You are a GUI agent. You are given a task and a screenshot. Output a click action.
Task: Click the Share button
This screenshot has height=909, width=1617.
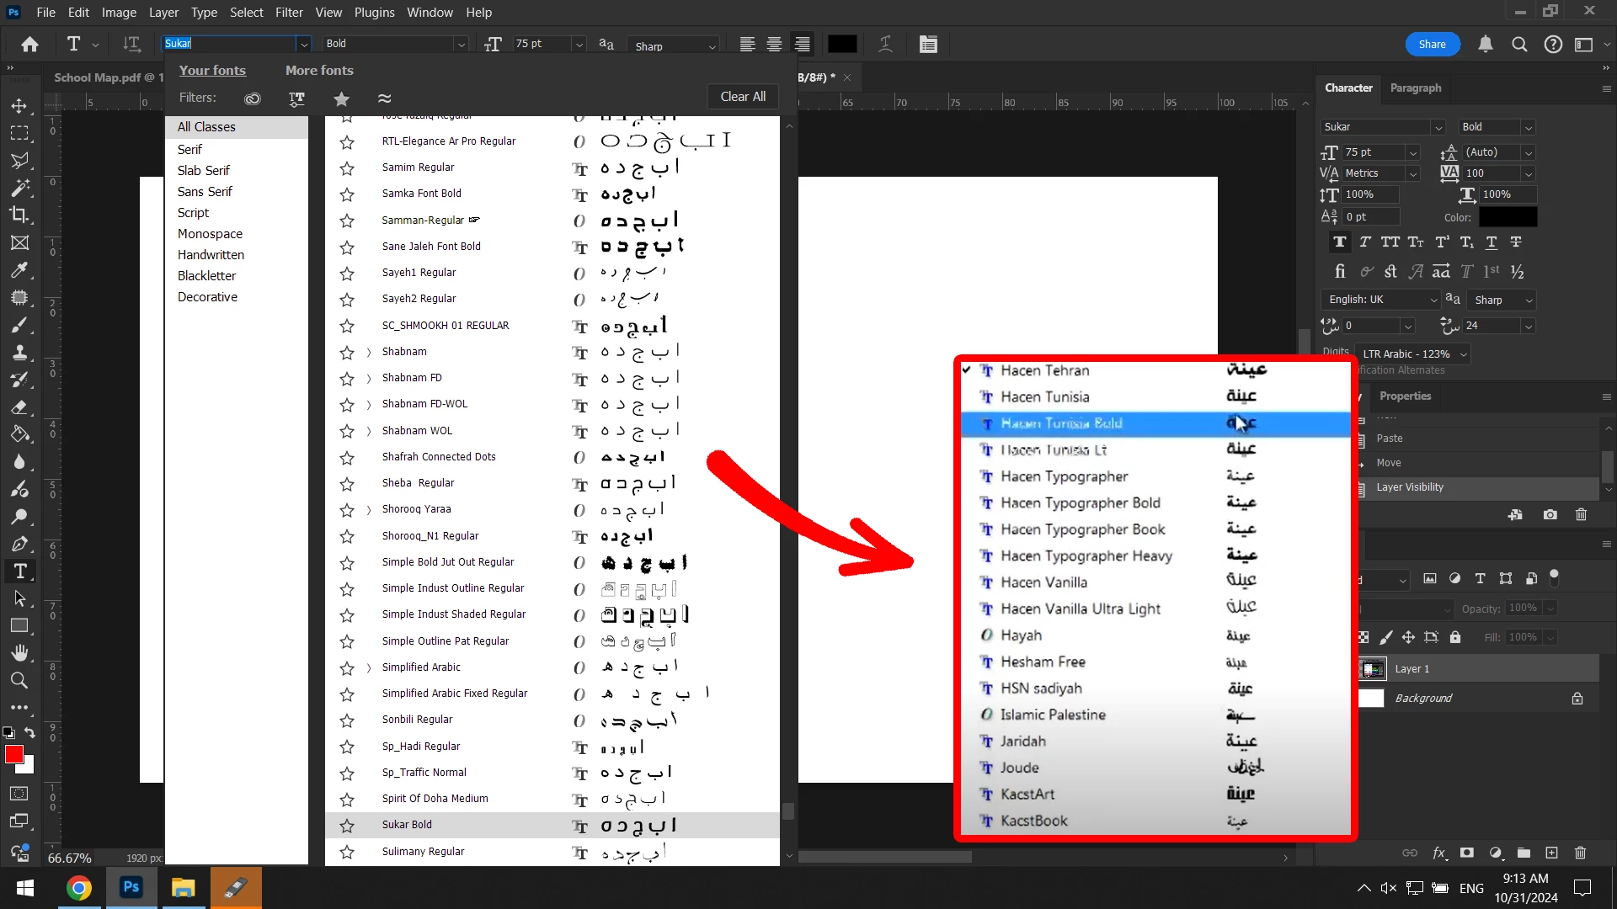pyautogui.click(x=1432, y=45)
